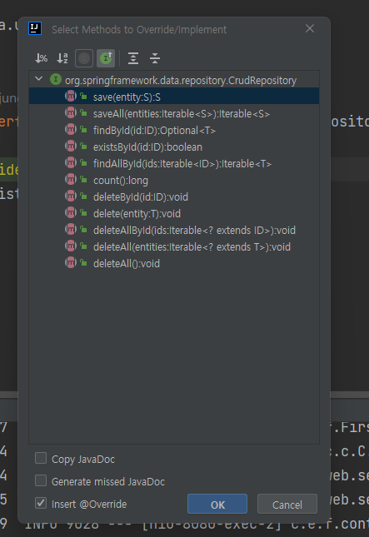The width and height of the screenshot is (369, 537).
Task: Click public lock icon beside existsById
Action: 83,147
